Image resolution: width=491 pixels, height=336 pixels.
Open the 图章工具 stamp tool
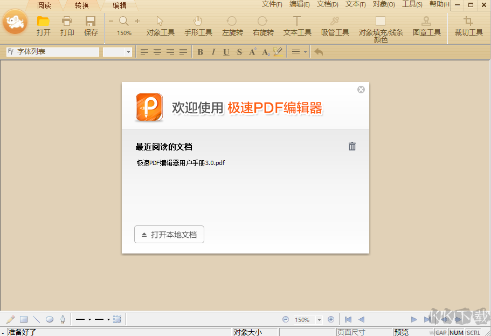427,26
